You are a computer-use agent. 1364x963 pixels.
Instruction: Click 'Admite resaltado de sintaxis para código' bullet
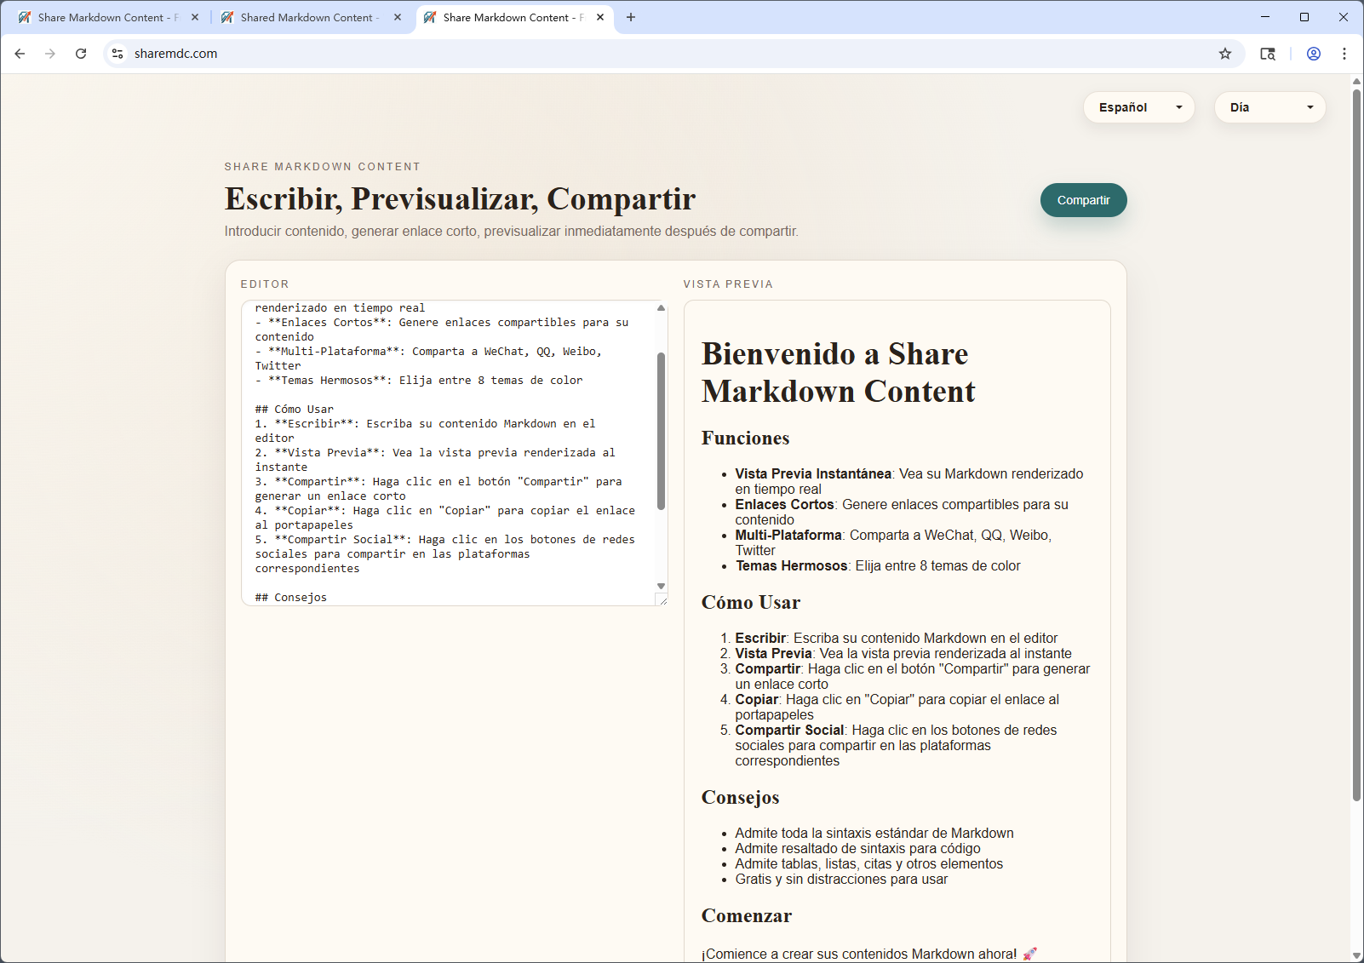[858, 848]
